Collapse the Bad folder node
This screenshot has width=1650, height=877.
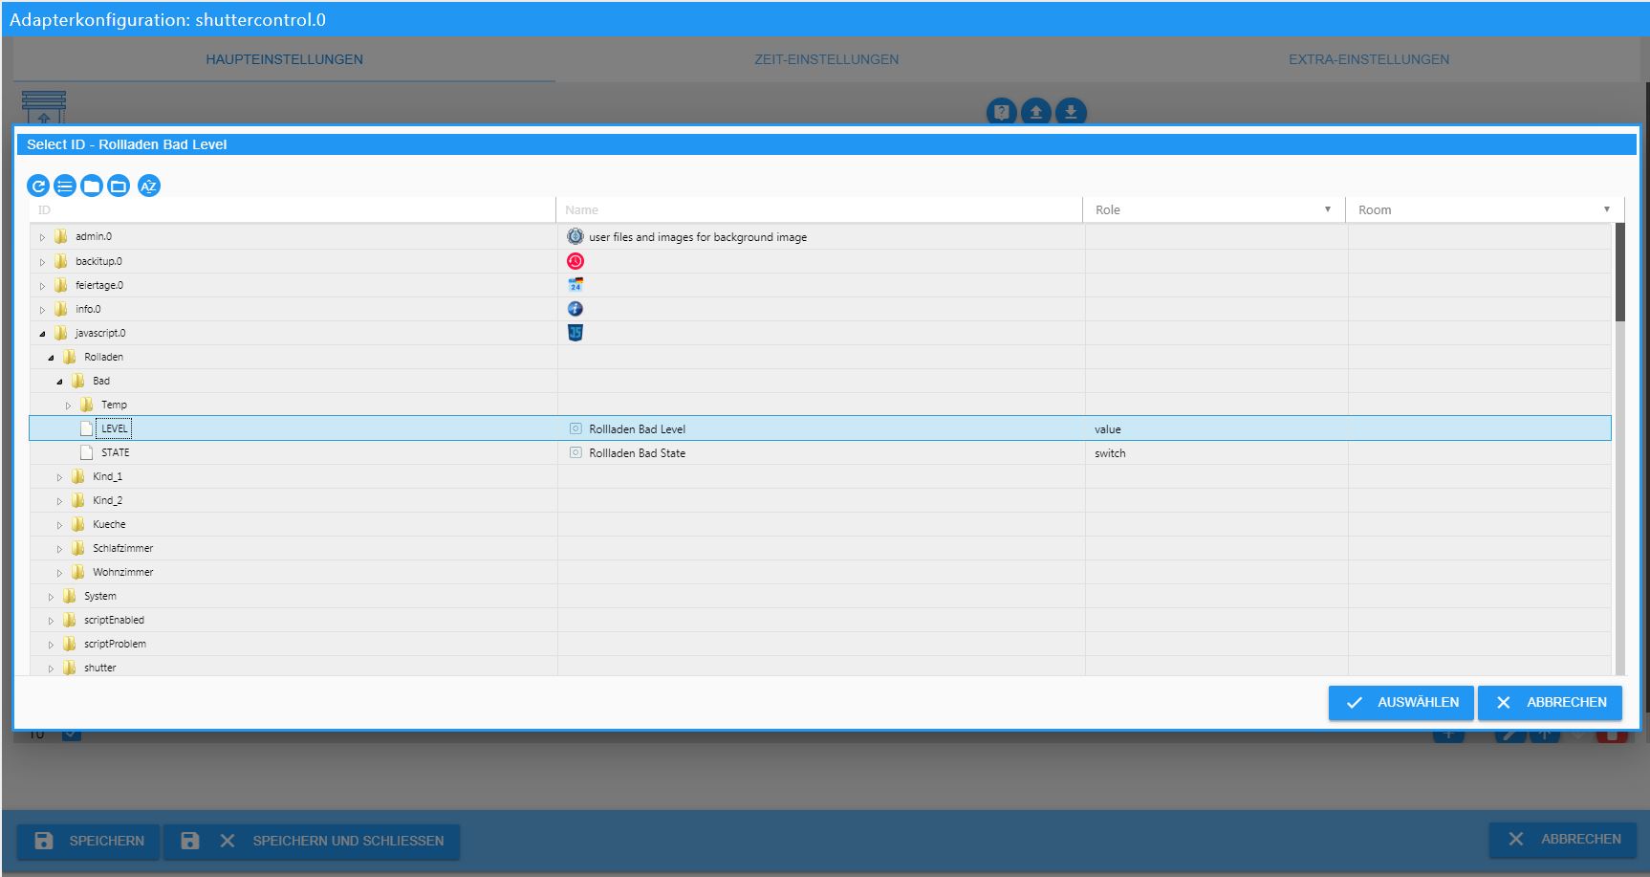[59, 382]
